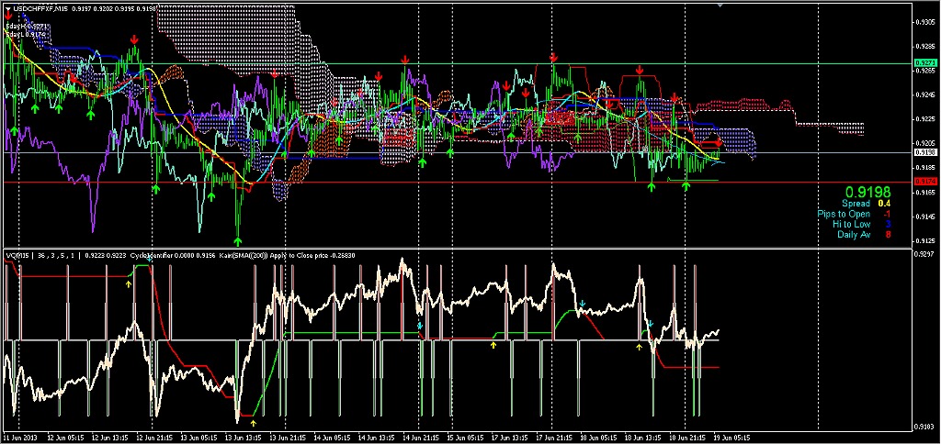Select the yellow up arrow near 15 Jun in indicator pane
The width and height of the screenshot is (941, 444).
[x=493, y=345]
